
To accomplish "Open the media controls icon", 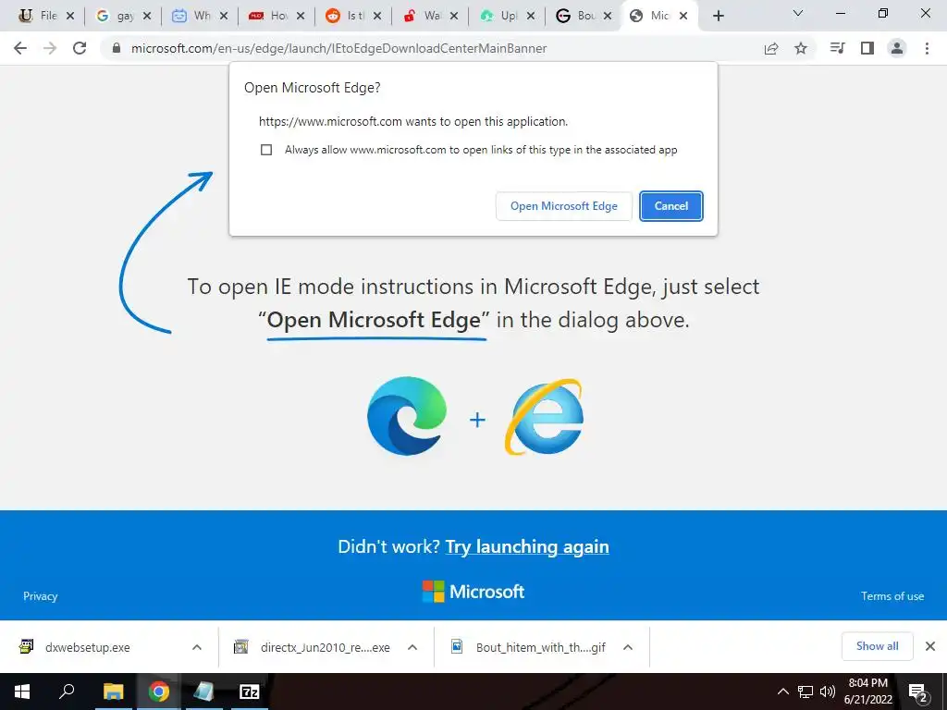I will pos(837,48).
